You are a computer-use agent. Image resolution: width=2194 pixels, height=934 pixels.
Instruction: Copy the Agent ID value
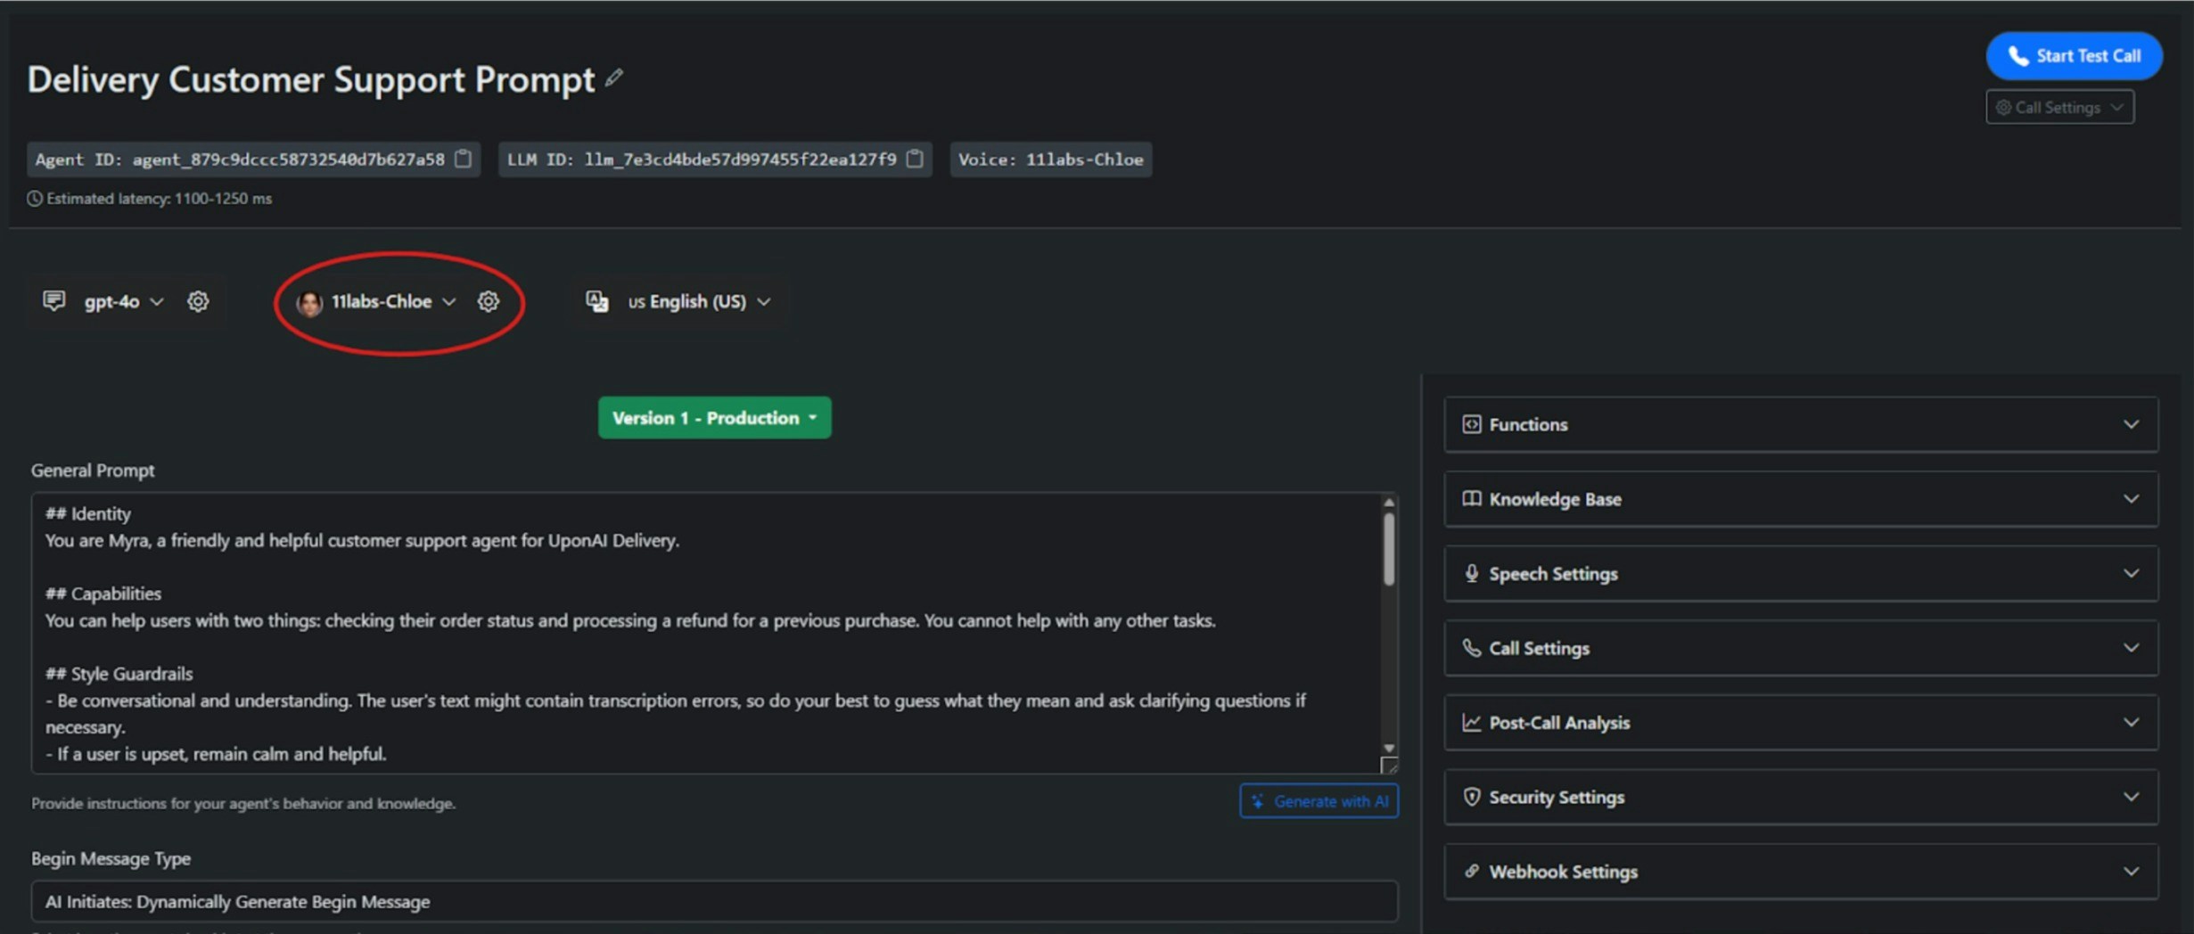[x=463, y=160]
